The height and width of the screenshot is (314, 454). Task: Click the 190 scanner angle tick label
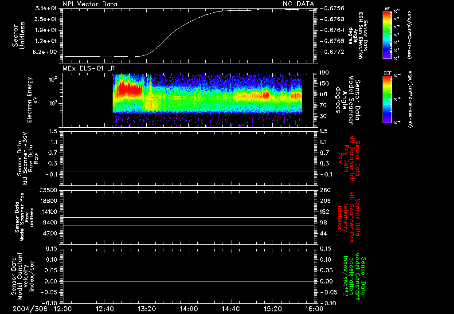324,73
